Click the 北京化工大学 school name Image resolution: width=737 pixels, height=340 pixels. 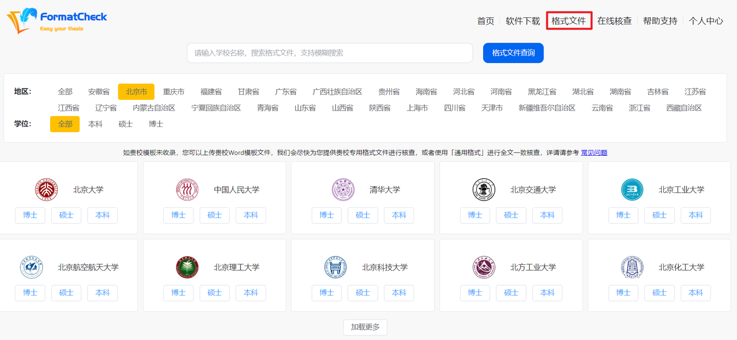(x=681, y=267)
